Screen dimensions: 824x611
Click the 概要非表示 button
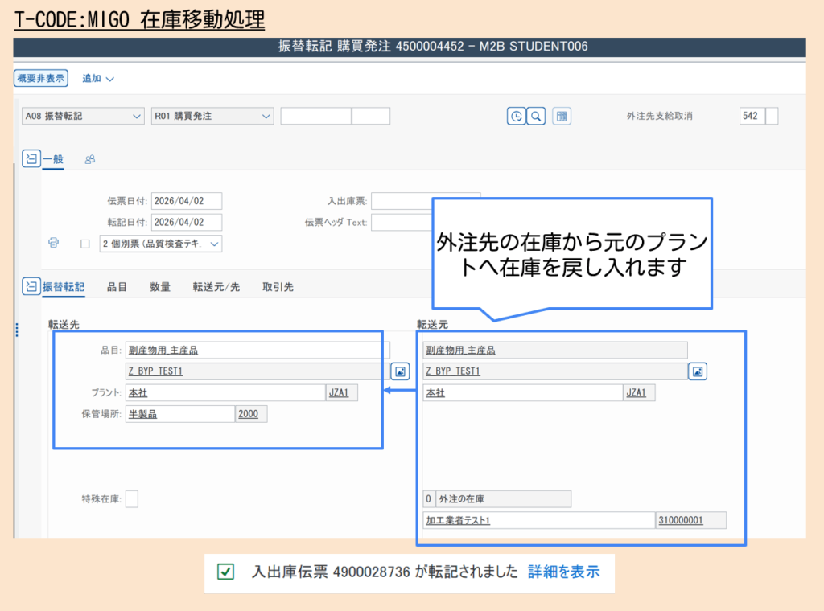39,78
